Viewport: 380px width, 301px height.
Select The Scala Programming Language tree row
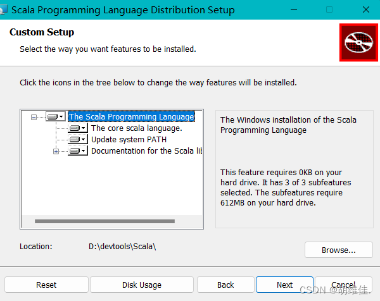[131, 116]
